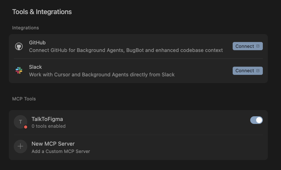Click the 'Integrations' section label
281x170 pixels.
[25, 28]
